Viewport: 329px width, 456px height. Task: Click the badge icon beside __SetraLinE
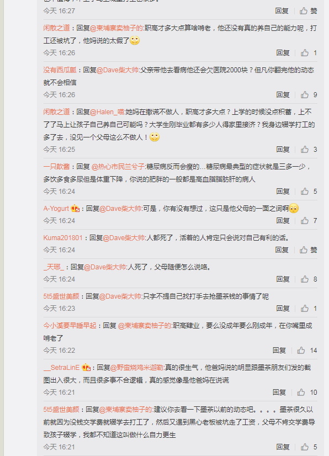[x=86, y=367]
